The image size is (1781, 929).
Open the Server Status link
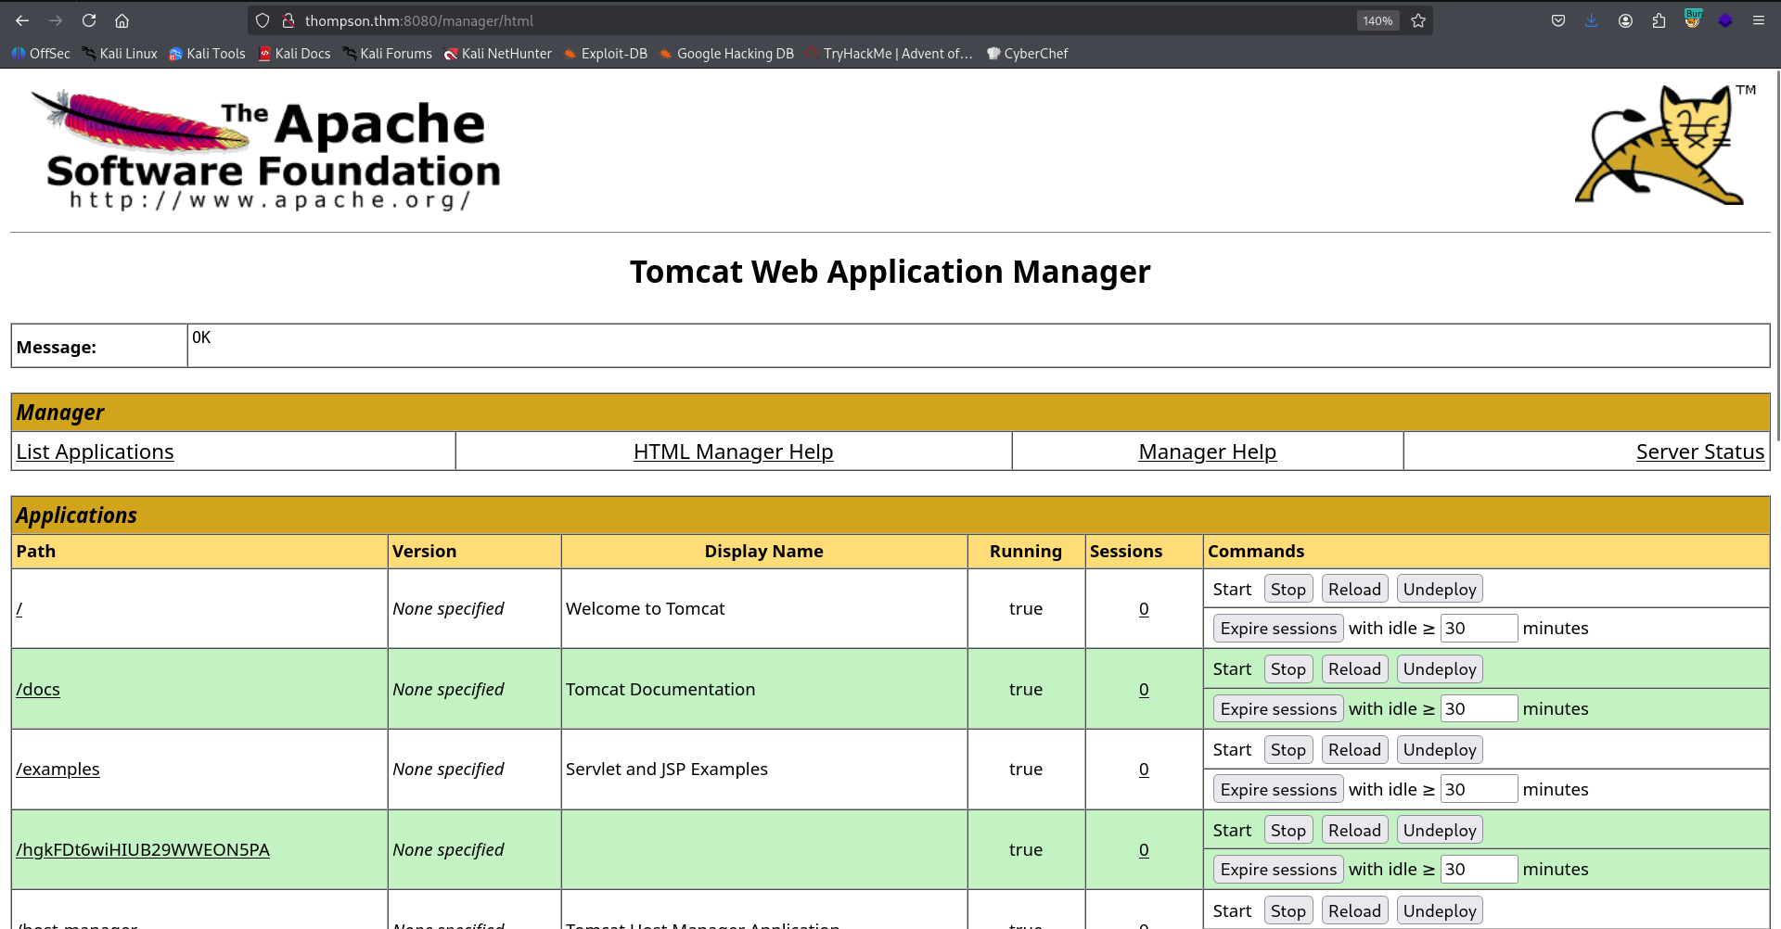1699,452
